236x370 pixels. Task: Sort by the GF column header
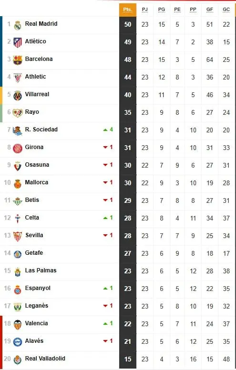[210, 10]
